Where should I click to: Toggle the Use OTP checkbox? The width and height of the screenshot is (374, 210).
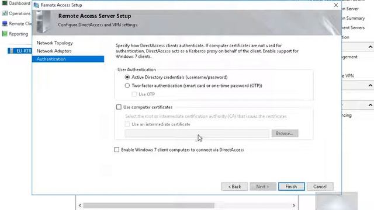click(134, 94)
